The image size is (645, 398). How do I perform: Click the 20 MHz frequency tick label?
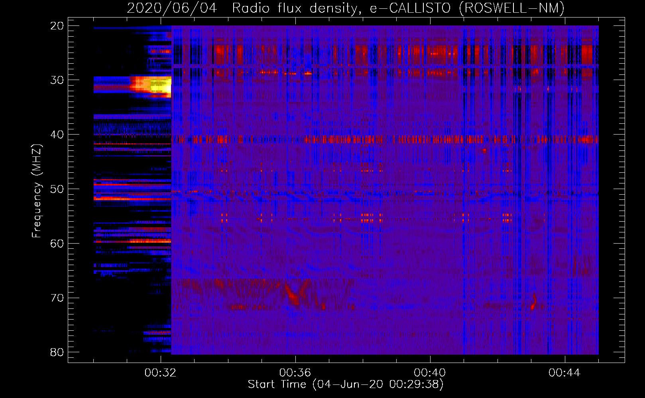[x=57, y=25]
